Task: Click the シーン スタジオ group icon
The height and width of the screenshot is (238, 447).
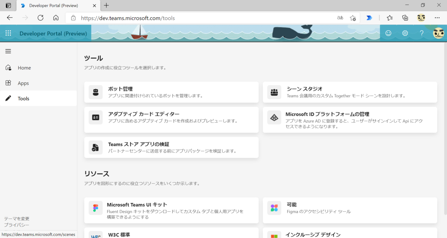Action: (275, 92)
